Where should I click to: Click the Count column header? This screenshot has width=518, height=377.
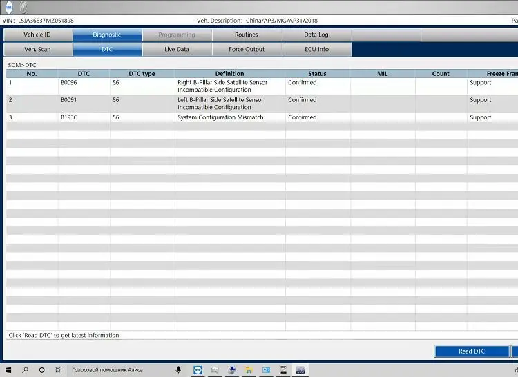click(x=441, y=74)
